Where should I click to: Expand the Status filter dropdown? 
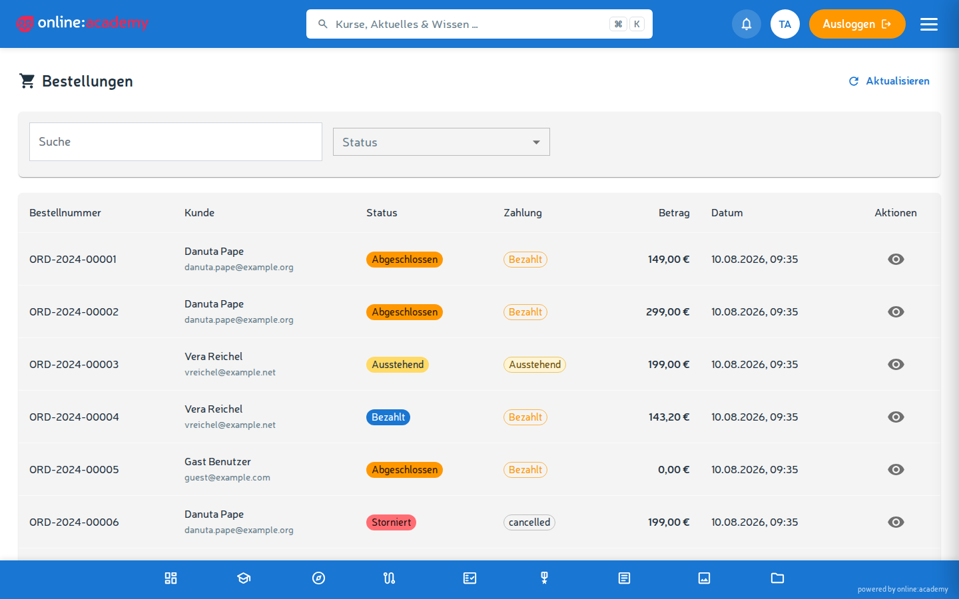coord(442,142)
